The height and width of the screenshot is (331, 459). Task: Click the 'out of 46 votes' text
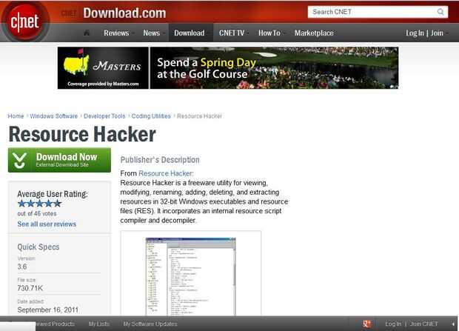[37, 213]
